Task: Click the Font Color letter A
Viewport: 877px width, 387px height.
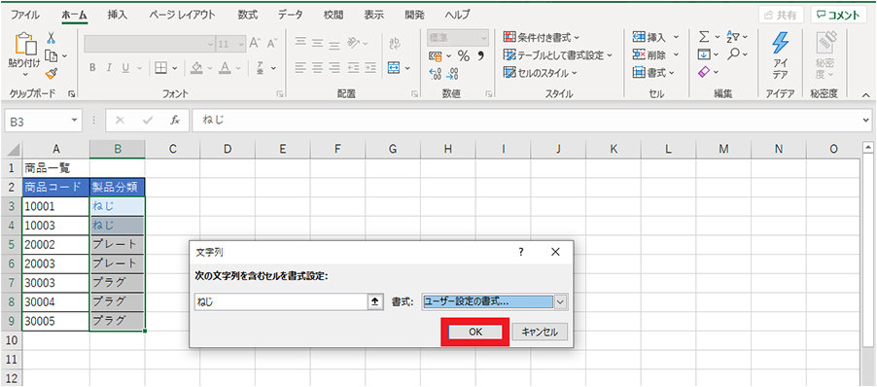Action: [225, 68]
